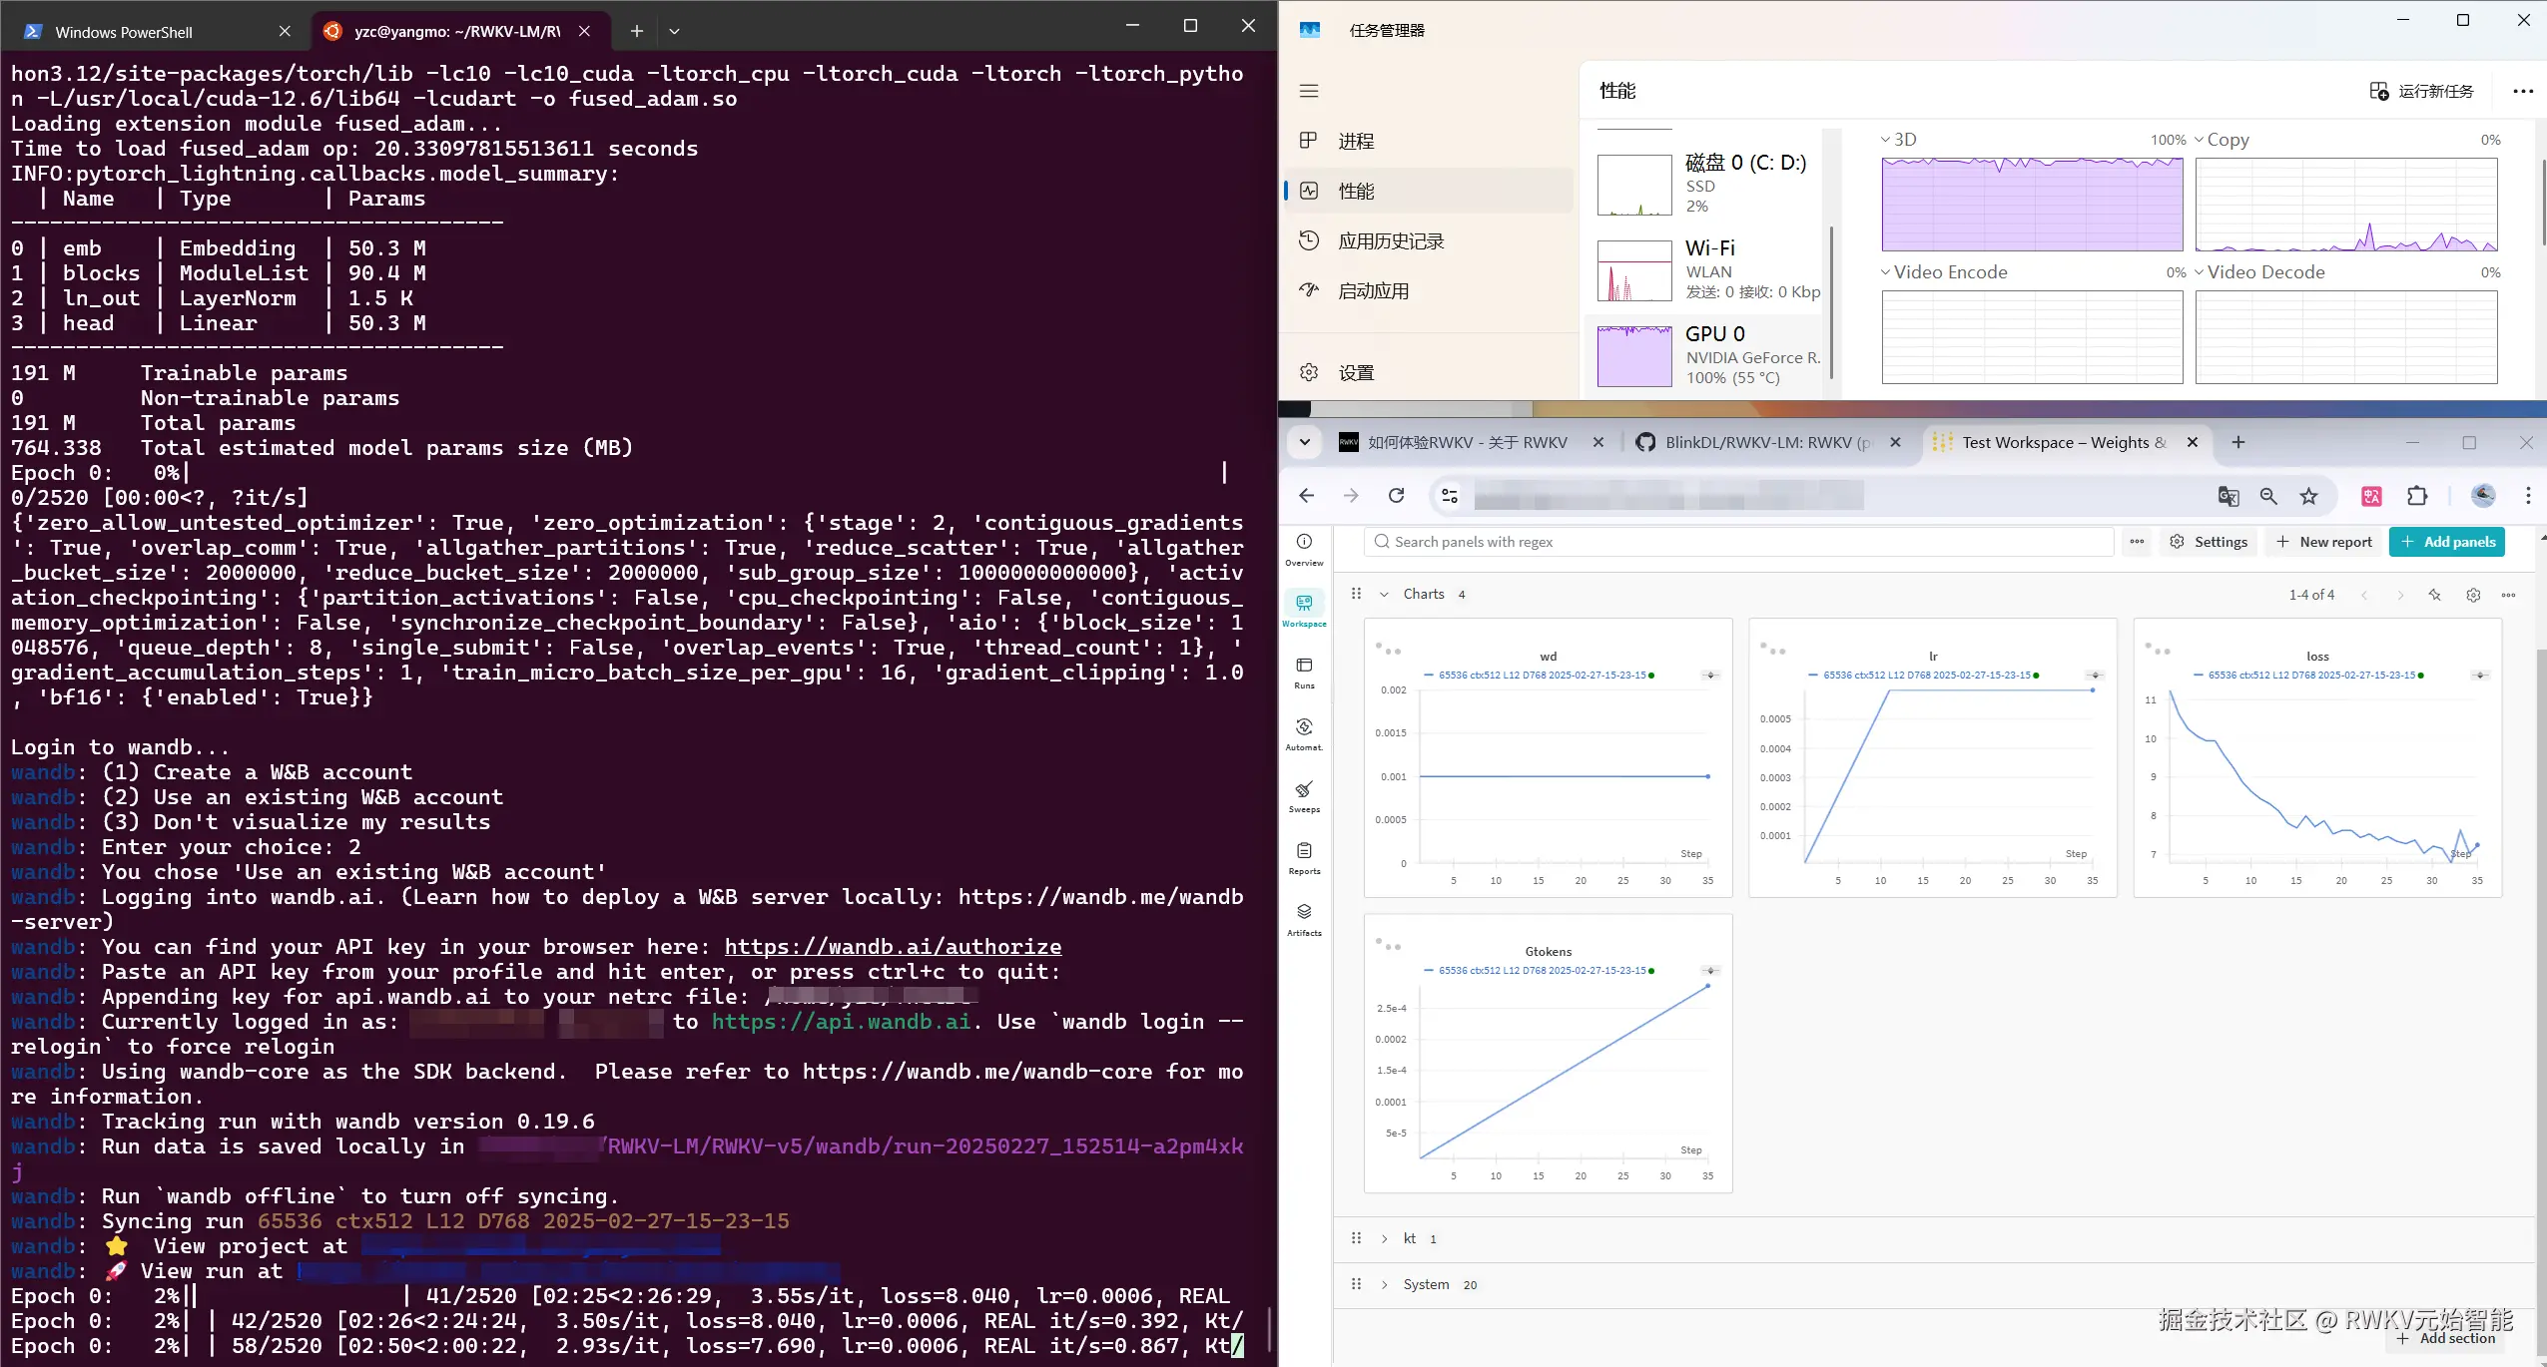Expand the kt section
The width and height of the screenshot is (2547, 1367).
tap(1384, 1239)
